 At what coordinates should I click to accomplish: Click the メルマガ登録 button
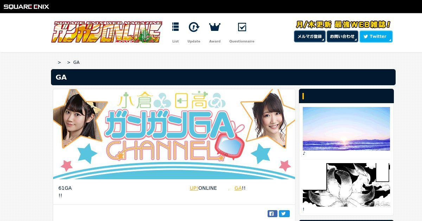coord(310,36)
